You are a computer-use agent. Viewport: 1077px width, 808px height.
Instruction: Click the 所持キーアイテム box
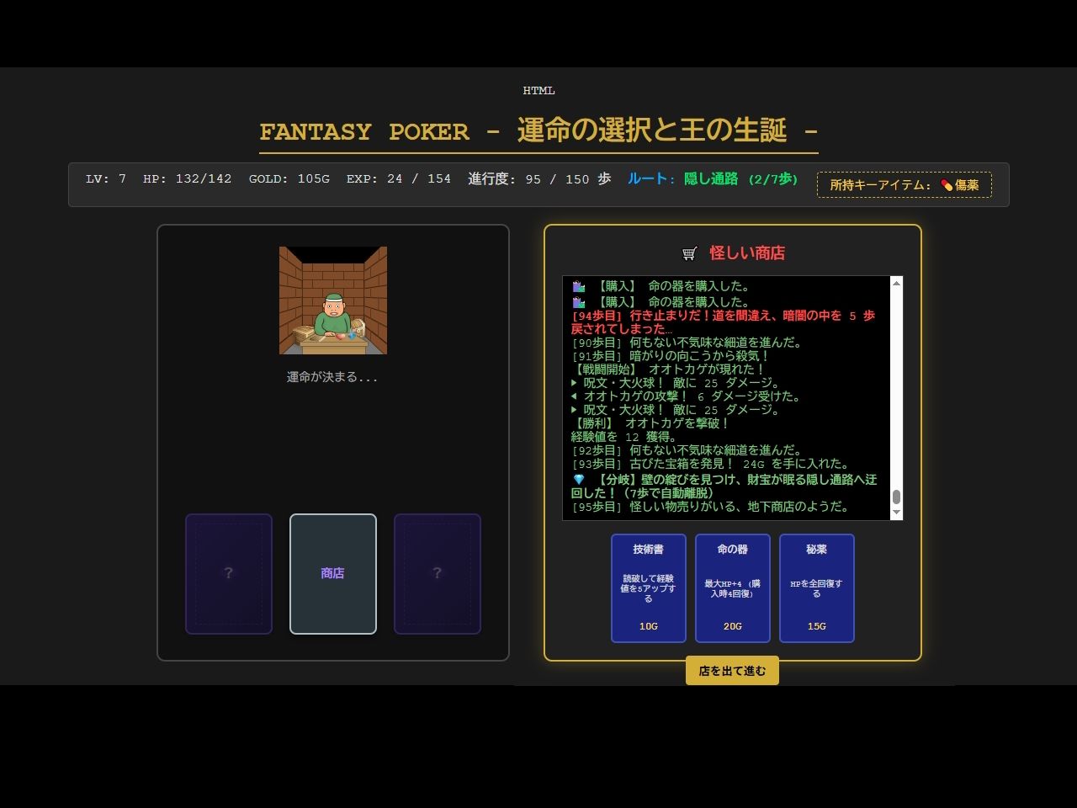pyautogui.click(x=905, y=185)
